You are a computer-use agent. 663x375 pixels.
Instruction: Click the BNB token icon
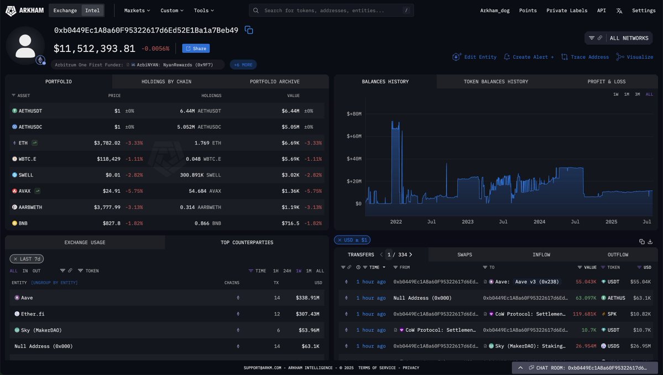pyautogui.click(x=14, y=223)
